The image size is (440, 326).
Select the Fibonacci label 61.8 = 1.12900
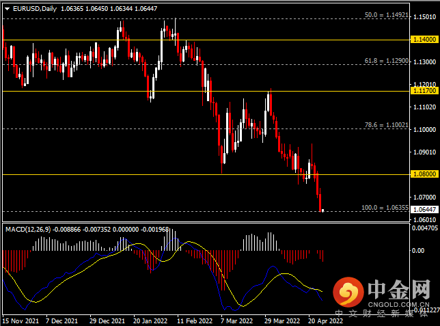pyautogui.click(x=387, y=61)
